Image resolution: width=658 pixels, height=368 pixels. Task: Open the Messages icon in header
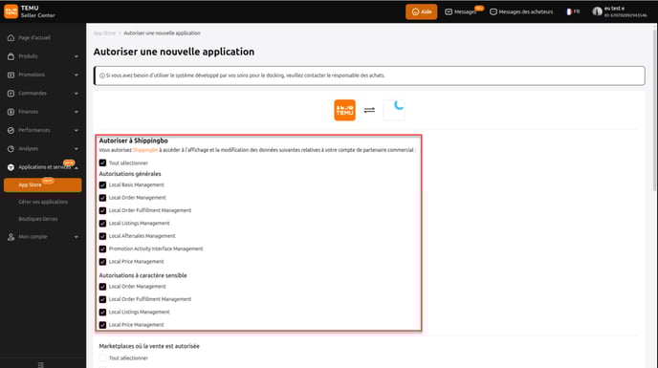pos(449,11)
